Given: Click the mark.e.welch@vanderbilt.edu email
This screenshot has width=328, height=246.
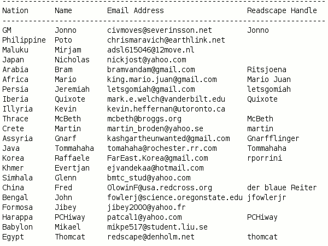Looking at the screenshot, I should point(166,99).
